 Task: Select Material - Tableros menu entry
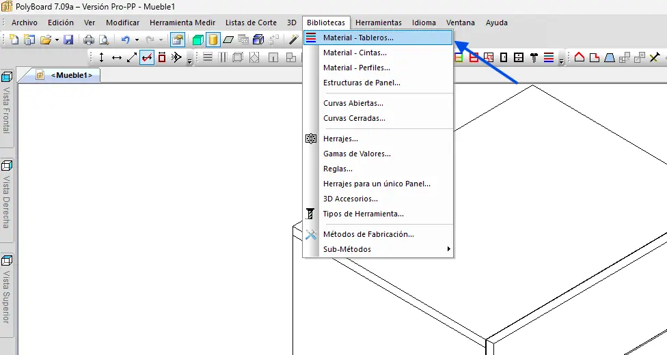point(358,38)
